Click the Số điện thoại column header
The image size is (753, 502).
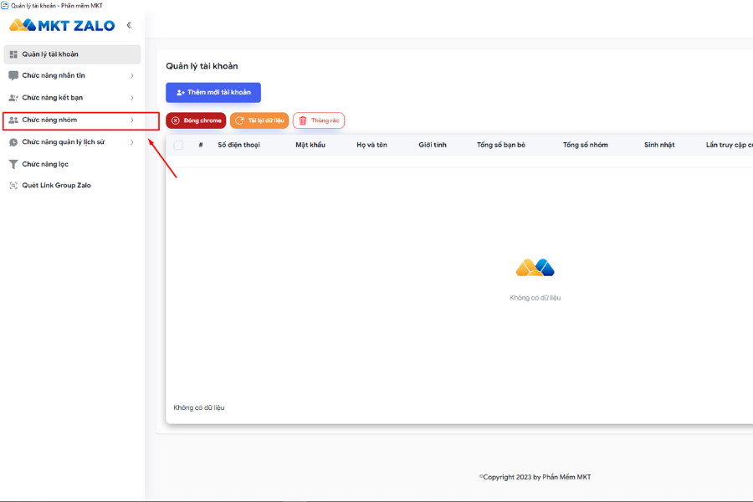(238, 145)
